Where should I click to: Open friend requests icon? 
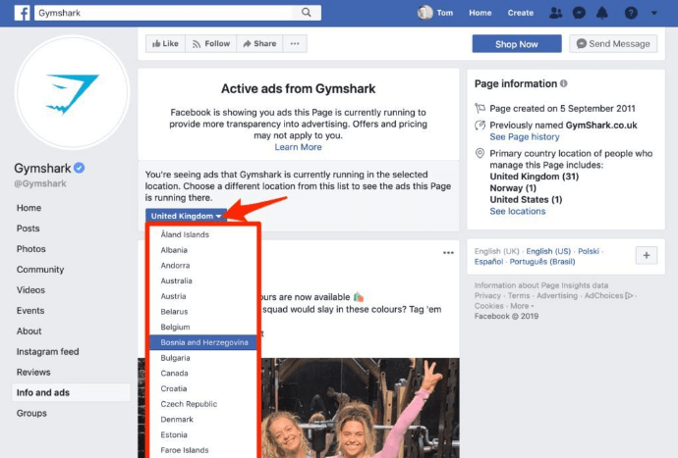557,13
